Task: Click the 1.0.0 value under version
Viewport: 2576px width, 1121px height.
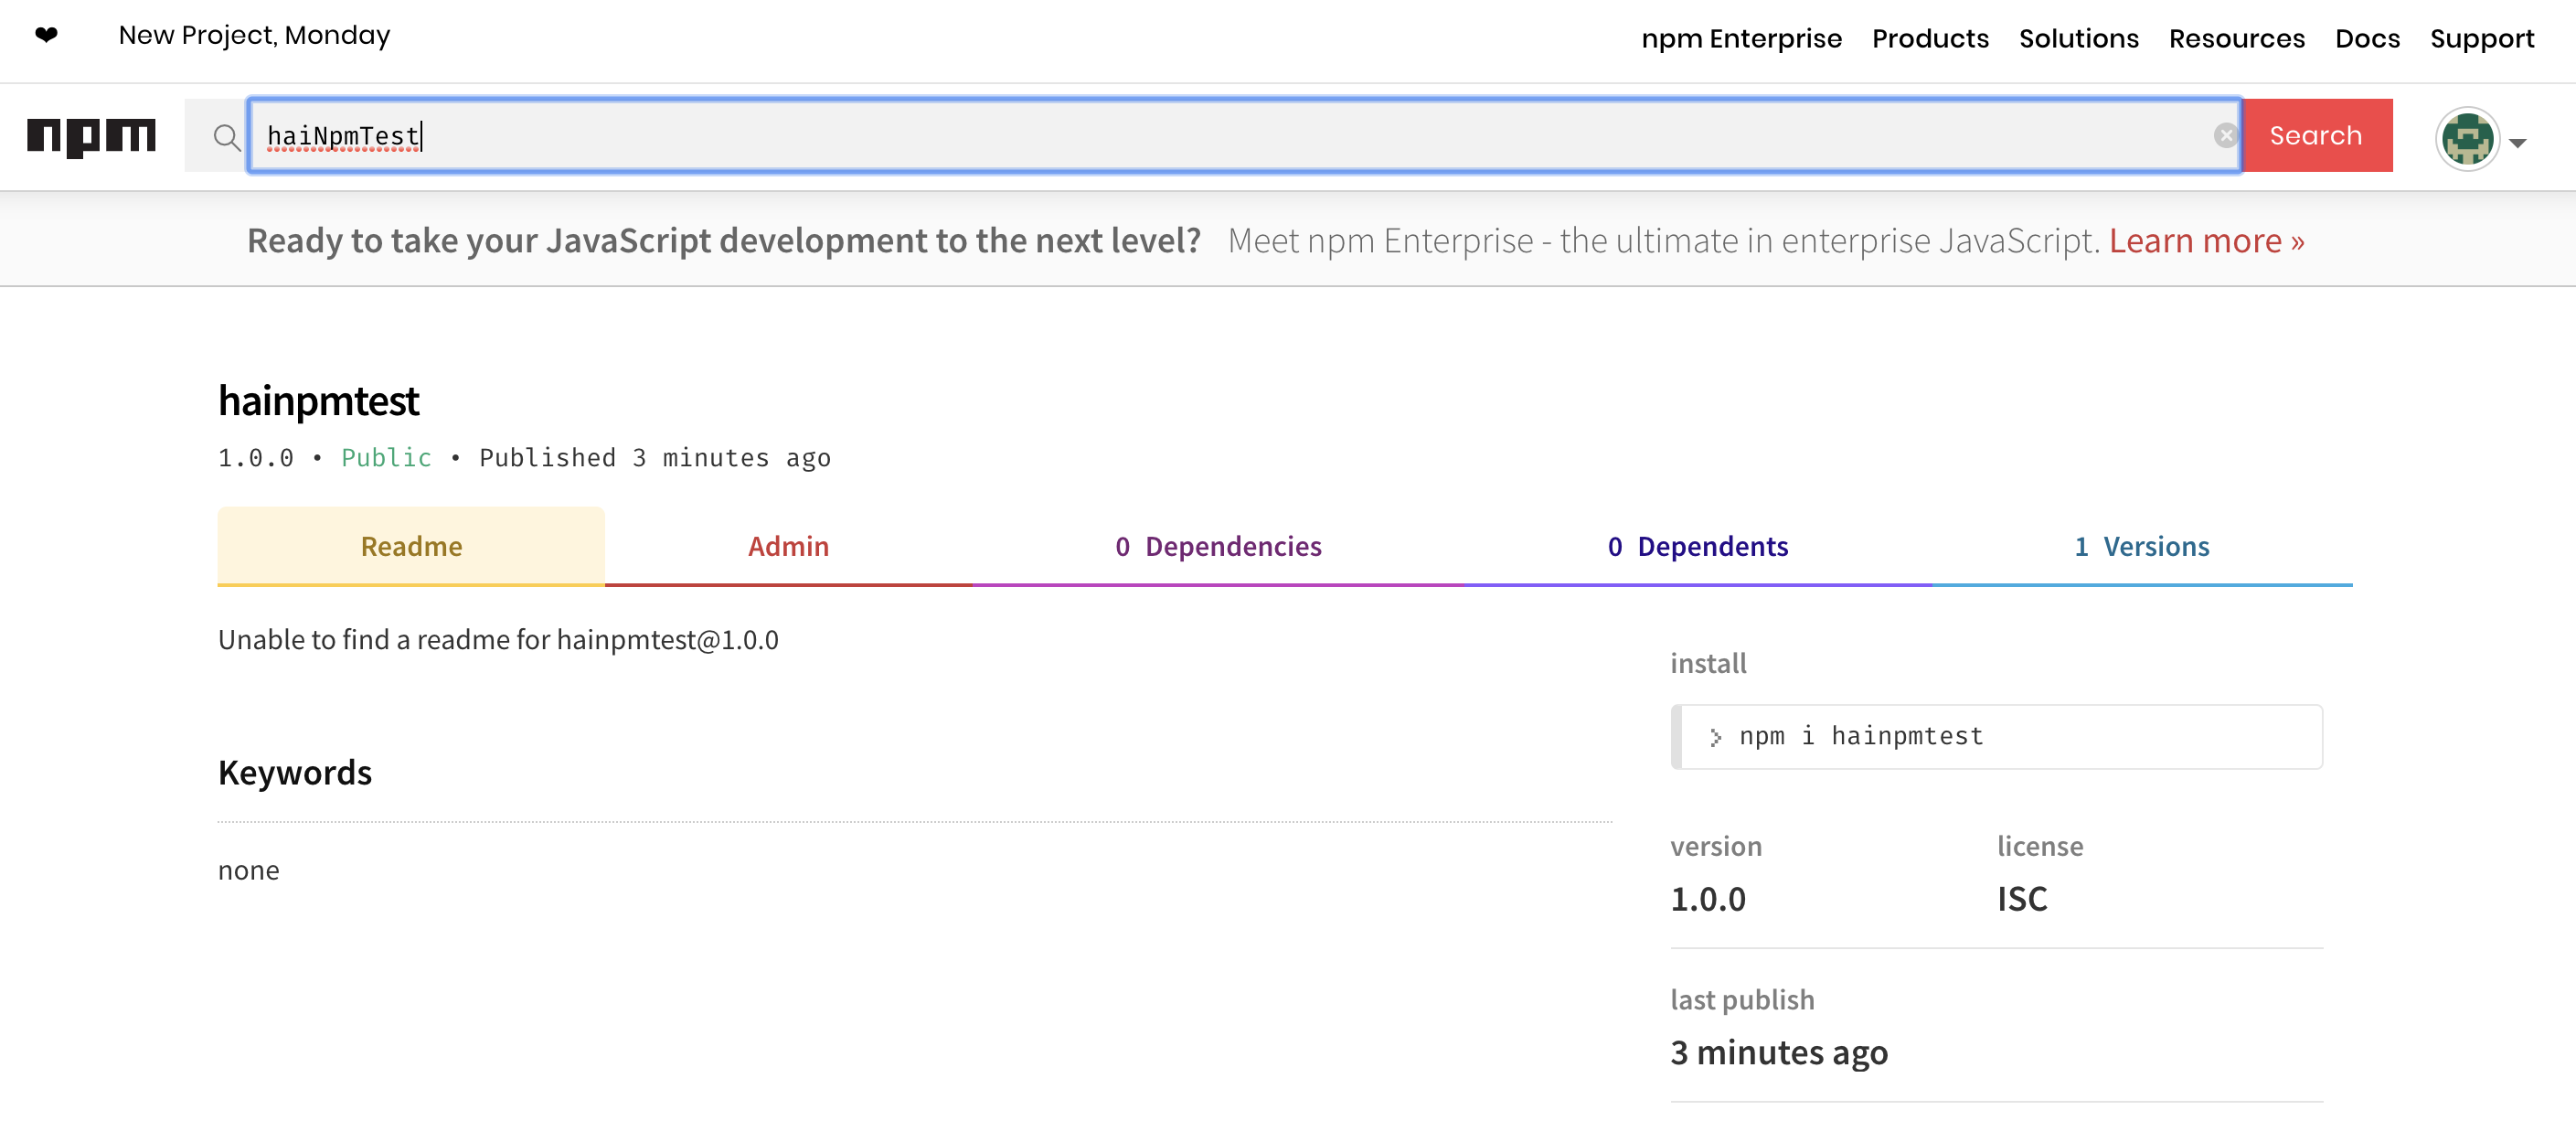Action: pos(1708,899)
